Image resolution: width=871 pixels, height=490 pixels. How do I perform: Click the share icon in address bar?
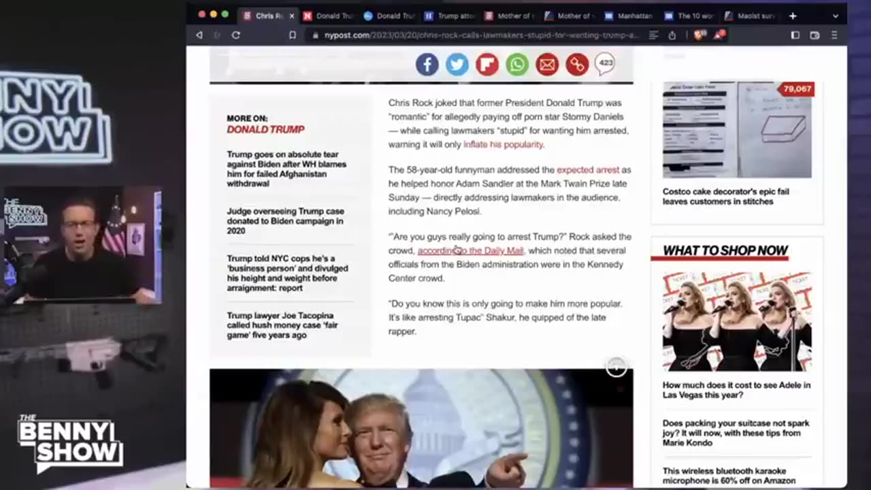[672, 35]
